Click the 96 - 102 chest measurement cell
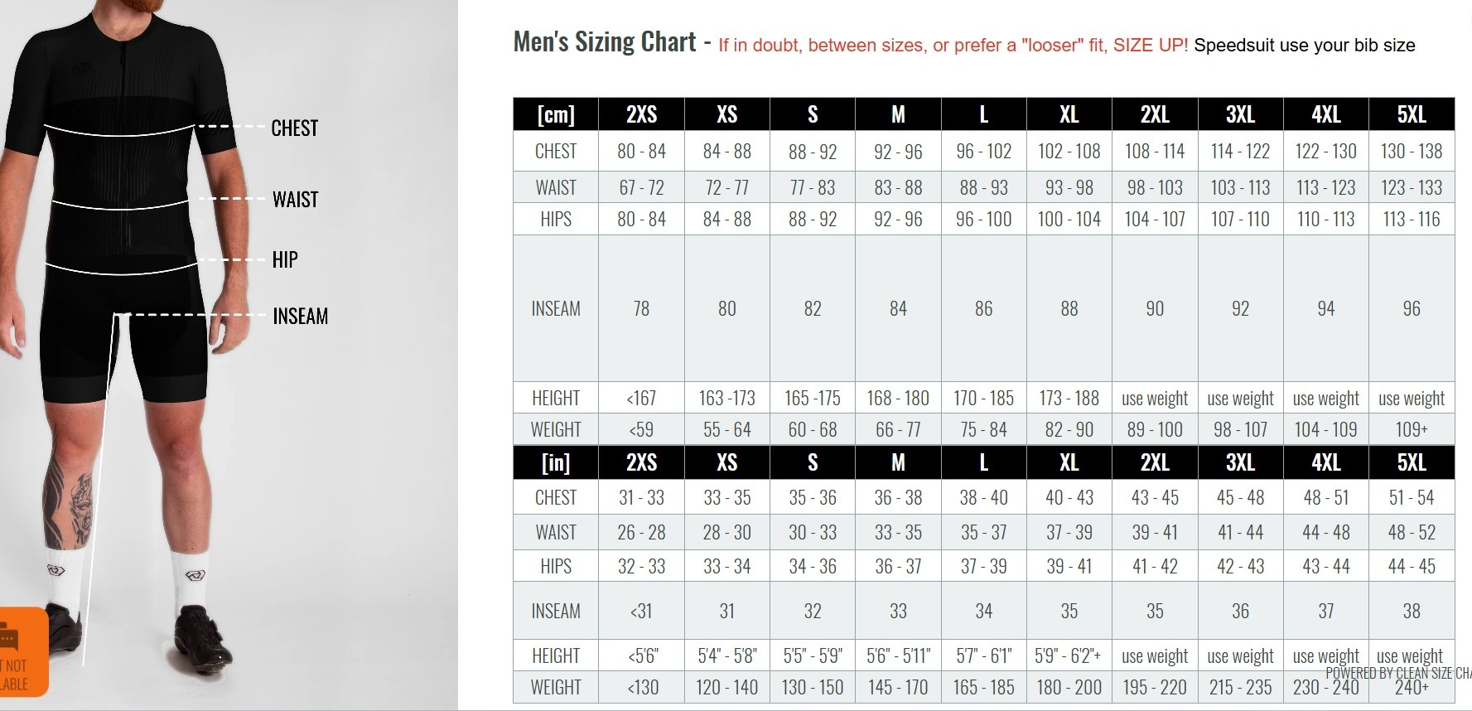Image resolution: width=1472 pixels, height=711 pixels. point(983,152)
